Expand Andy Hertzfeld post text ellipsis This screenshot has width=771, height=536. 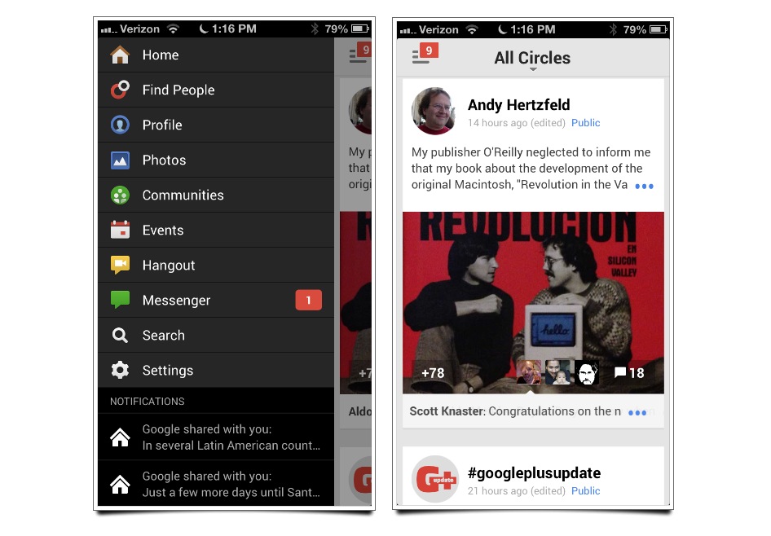(x=644, y=187)
